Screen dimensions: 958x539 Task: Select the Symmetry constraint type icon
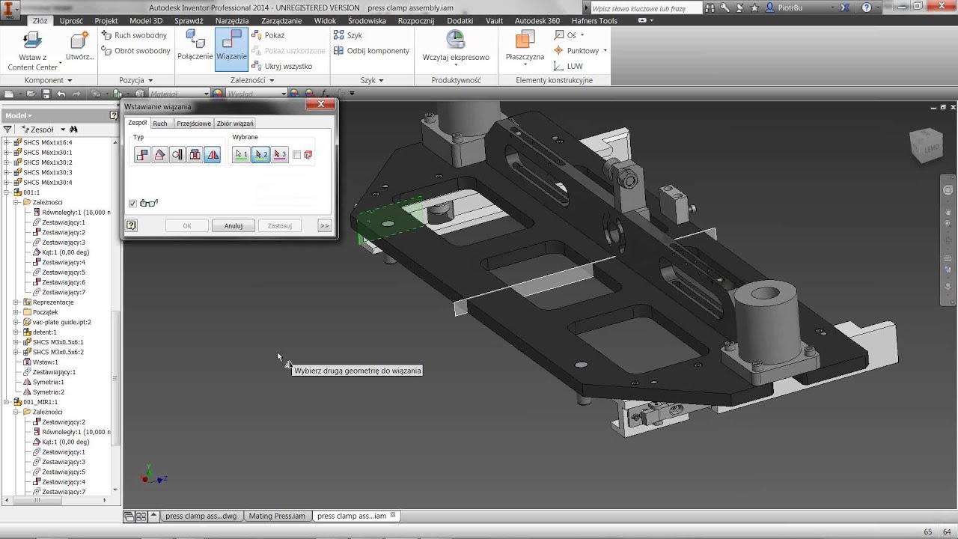coord(213,155)
